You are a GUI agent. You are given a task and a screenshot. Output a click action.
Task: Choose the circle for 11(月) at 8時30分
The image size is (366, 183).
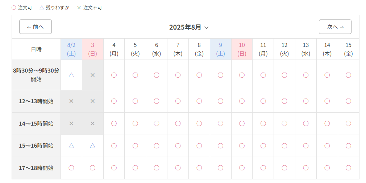pos(263,75)
